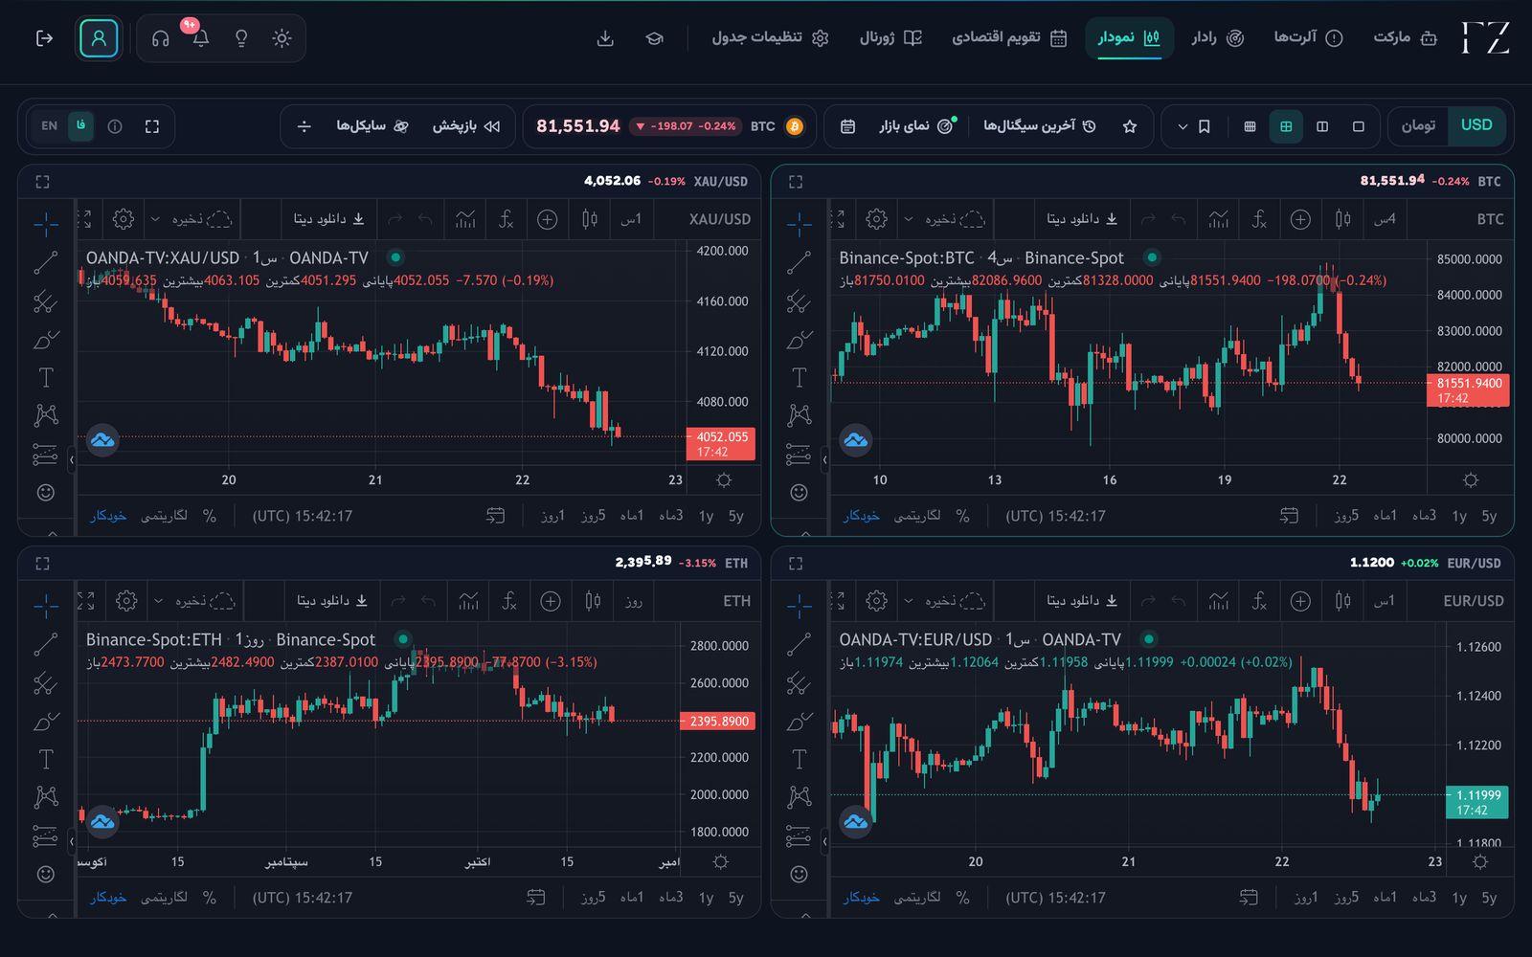
Task: Toggle لگاریتمی scale in ETH chart
Action: 165,898
